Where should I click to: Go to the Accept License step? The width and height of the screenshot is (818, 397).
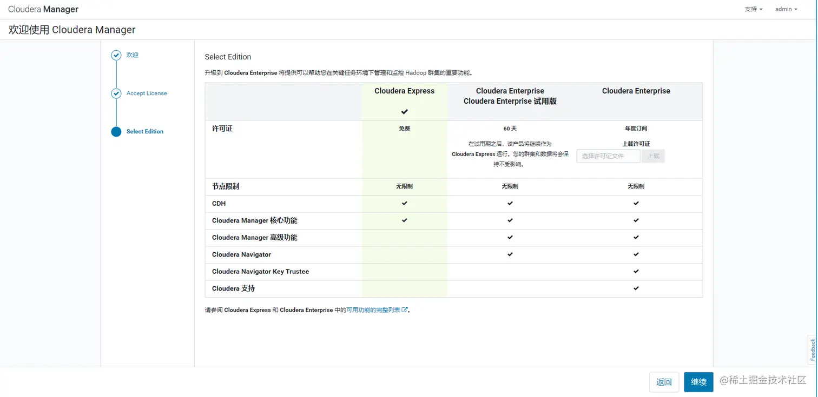coord(147,93)
